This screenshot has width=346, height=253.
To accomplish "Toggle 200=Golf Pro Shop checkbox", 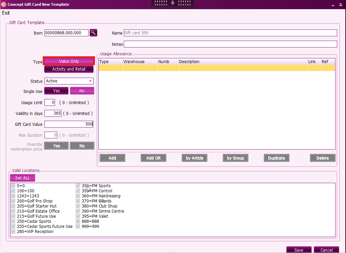I will (13, 201).
